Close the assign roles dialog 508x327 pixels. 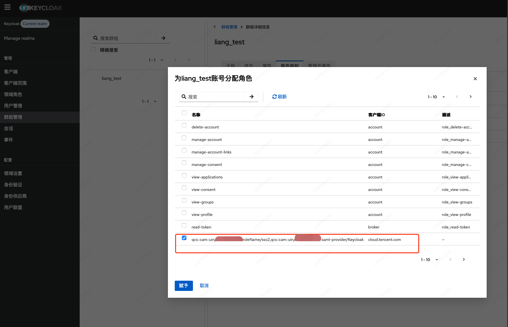475,79
